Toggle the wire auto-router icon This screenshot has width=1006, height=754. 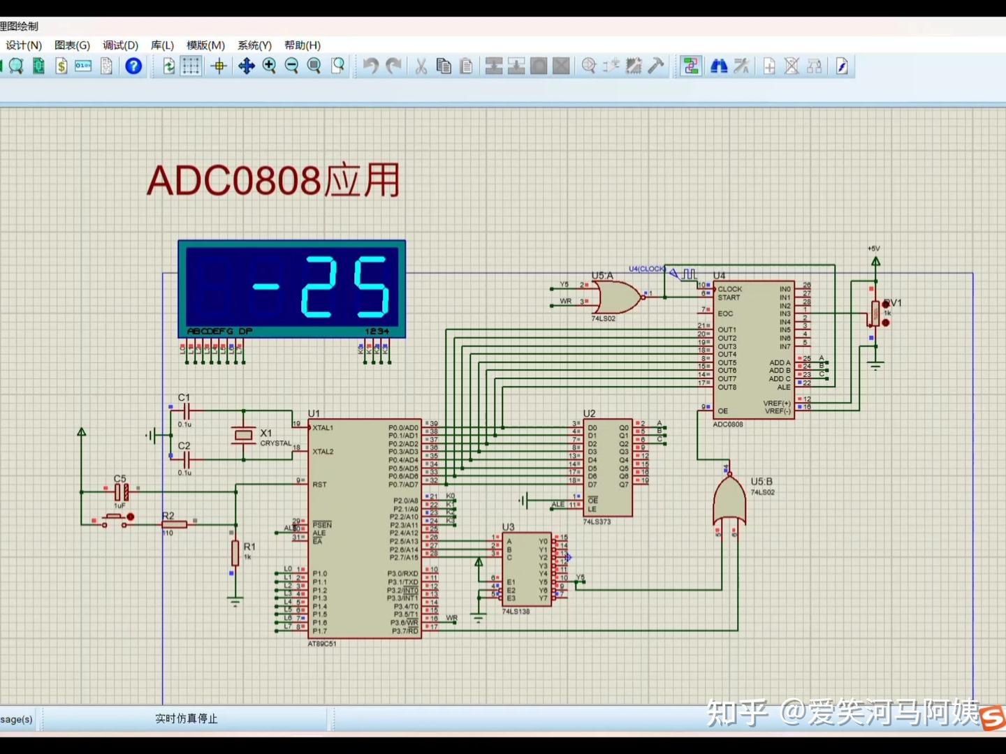click(691, 66)
